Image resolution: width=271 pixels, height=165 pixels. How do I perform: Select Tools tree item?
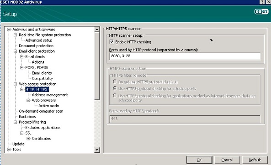17,150
